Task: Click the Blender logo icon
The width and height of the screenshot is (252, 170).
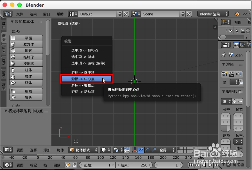Action: click(x=237, y=14)
